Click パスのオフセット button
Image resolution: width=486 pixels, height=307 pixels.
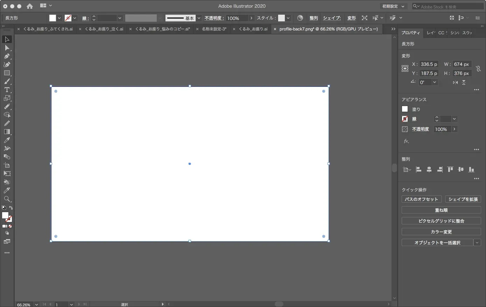coord(422,199)
